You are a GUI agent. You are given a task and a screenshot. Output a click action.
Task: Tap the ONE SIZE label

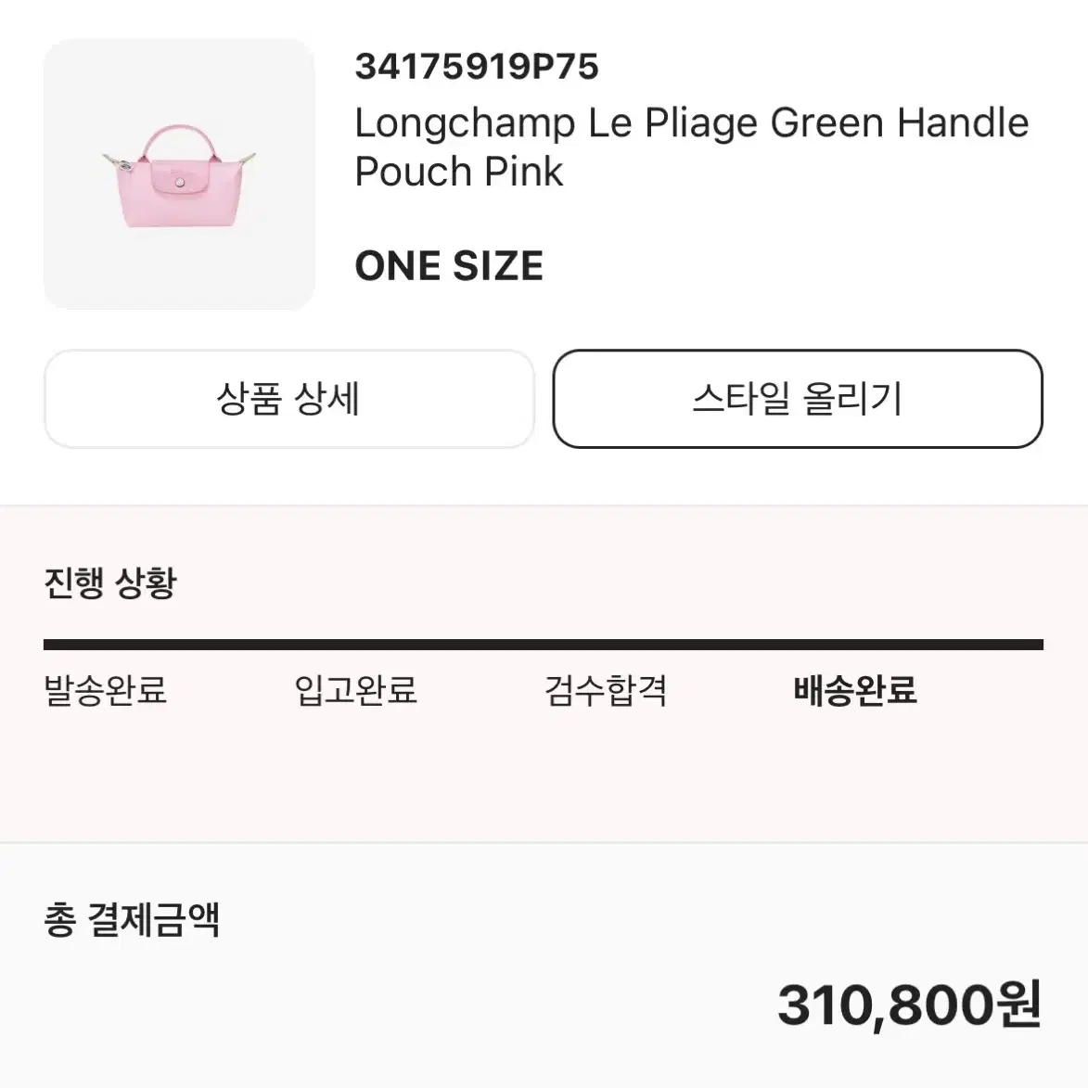[449, 266]
